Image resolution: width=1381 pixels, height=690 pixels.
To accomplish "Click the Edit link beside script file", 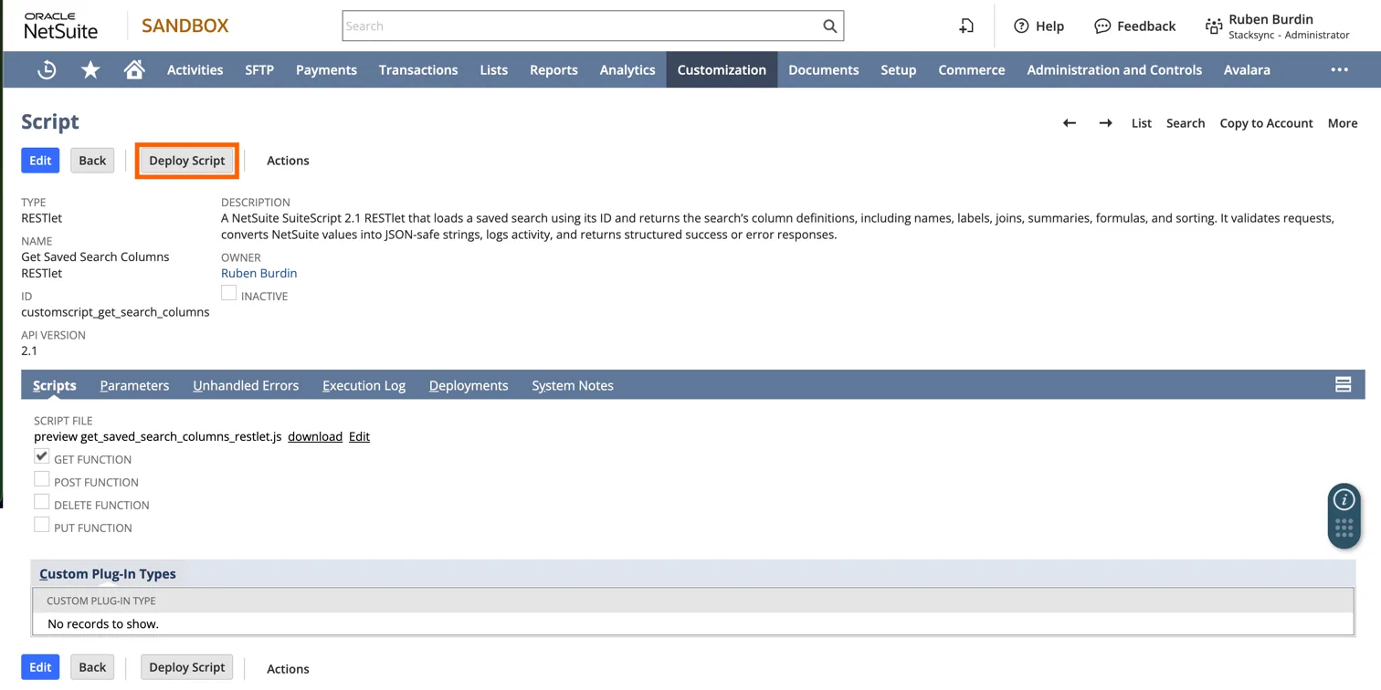I will pos(359,436).
